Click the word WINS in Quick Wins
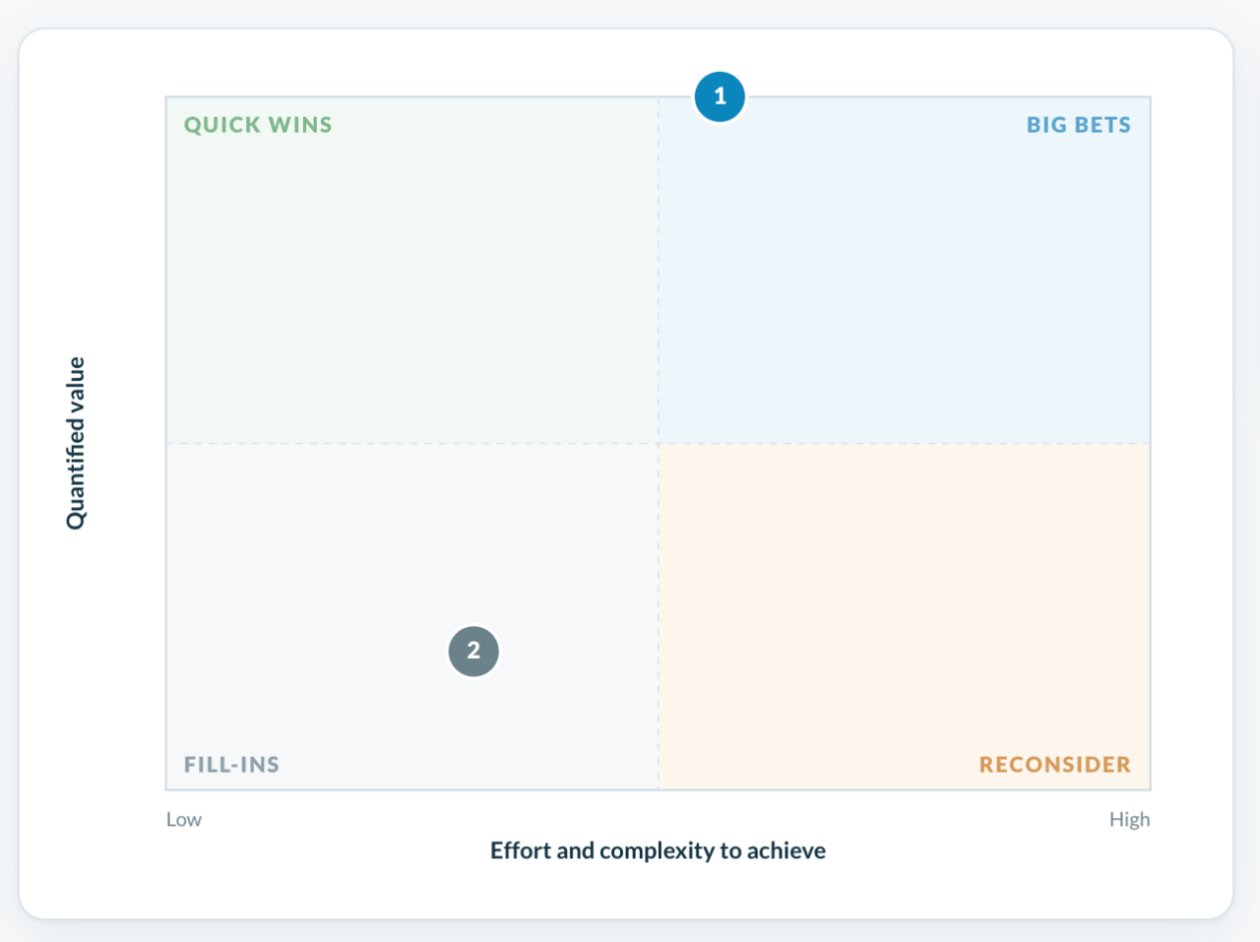 (x=300, y=125)
